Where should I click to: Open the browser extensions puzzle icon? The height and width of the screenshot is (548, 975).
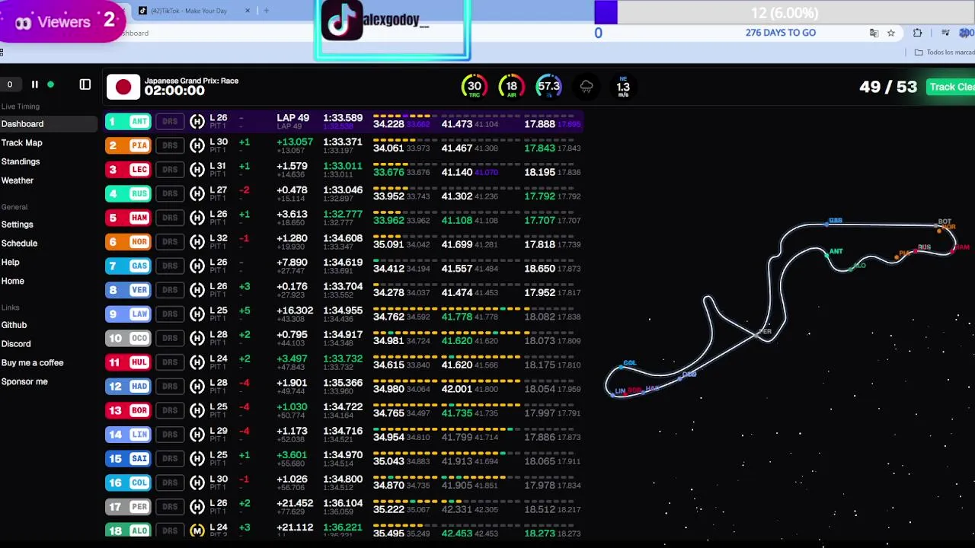tap(917, 33)
